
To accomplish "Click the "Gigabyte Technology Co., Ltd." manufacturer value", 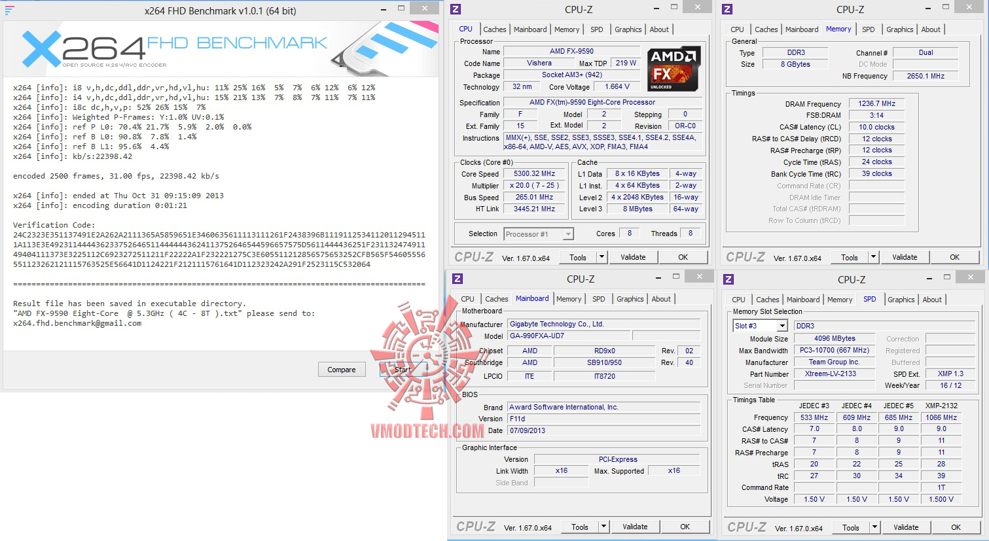I will (x=603, y=324).
